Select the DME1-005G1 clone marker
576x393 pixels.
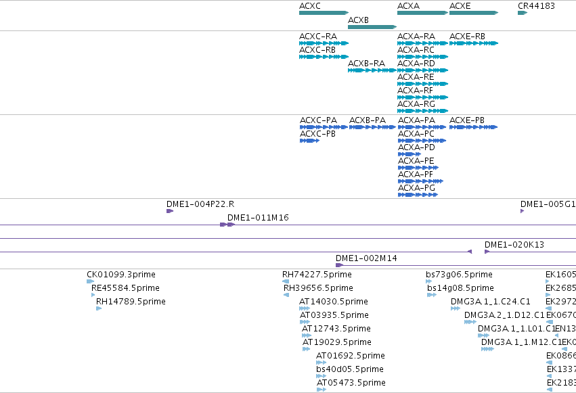(522, 211)
